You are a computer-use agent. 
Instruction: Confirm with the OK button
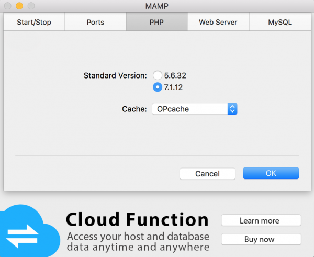click(x=271, y=173)
